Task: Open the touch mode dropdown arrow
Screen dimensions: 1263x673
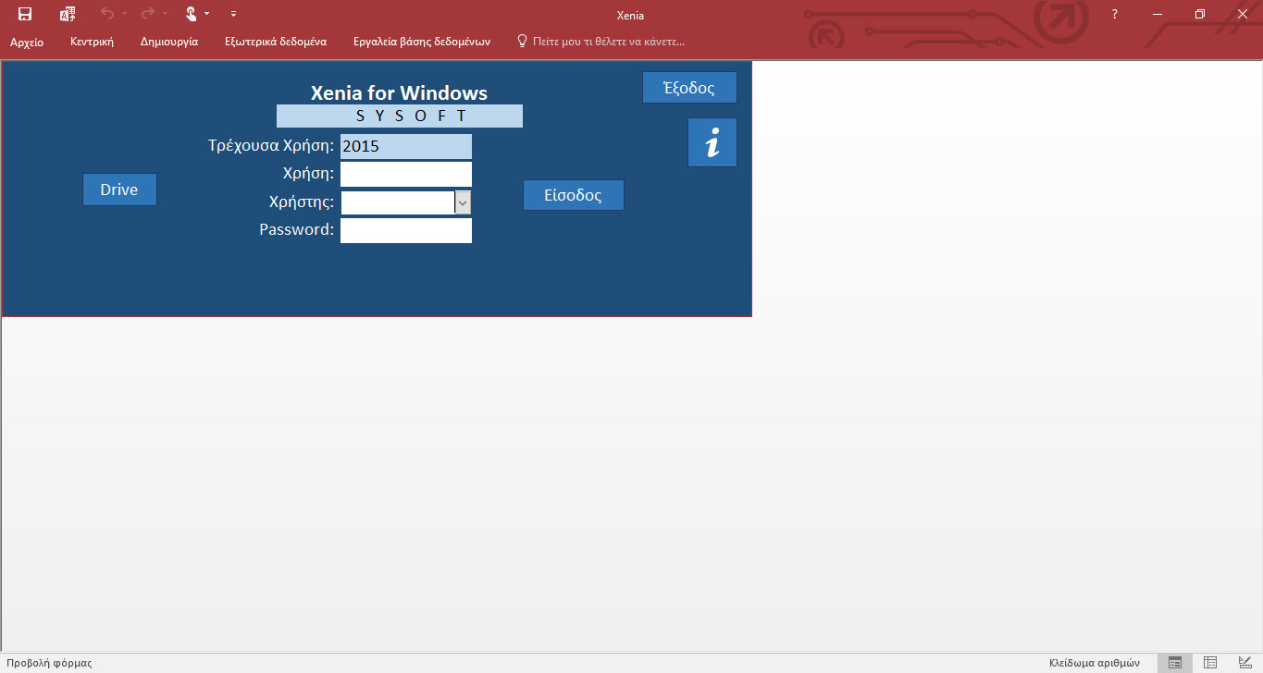Action: coord(207,14)
